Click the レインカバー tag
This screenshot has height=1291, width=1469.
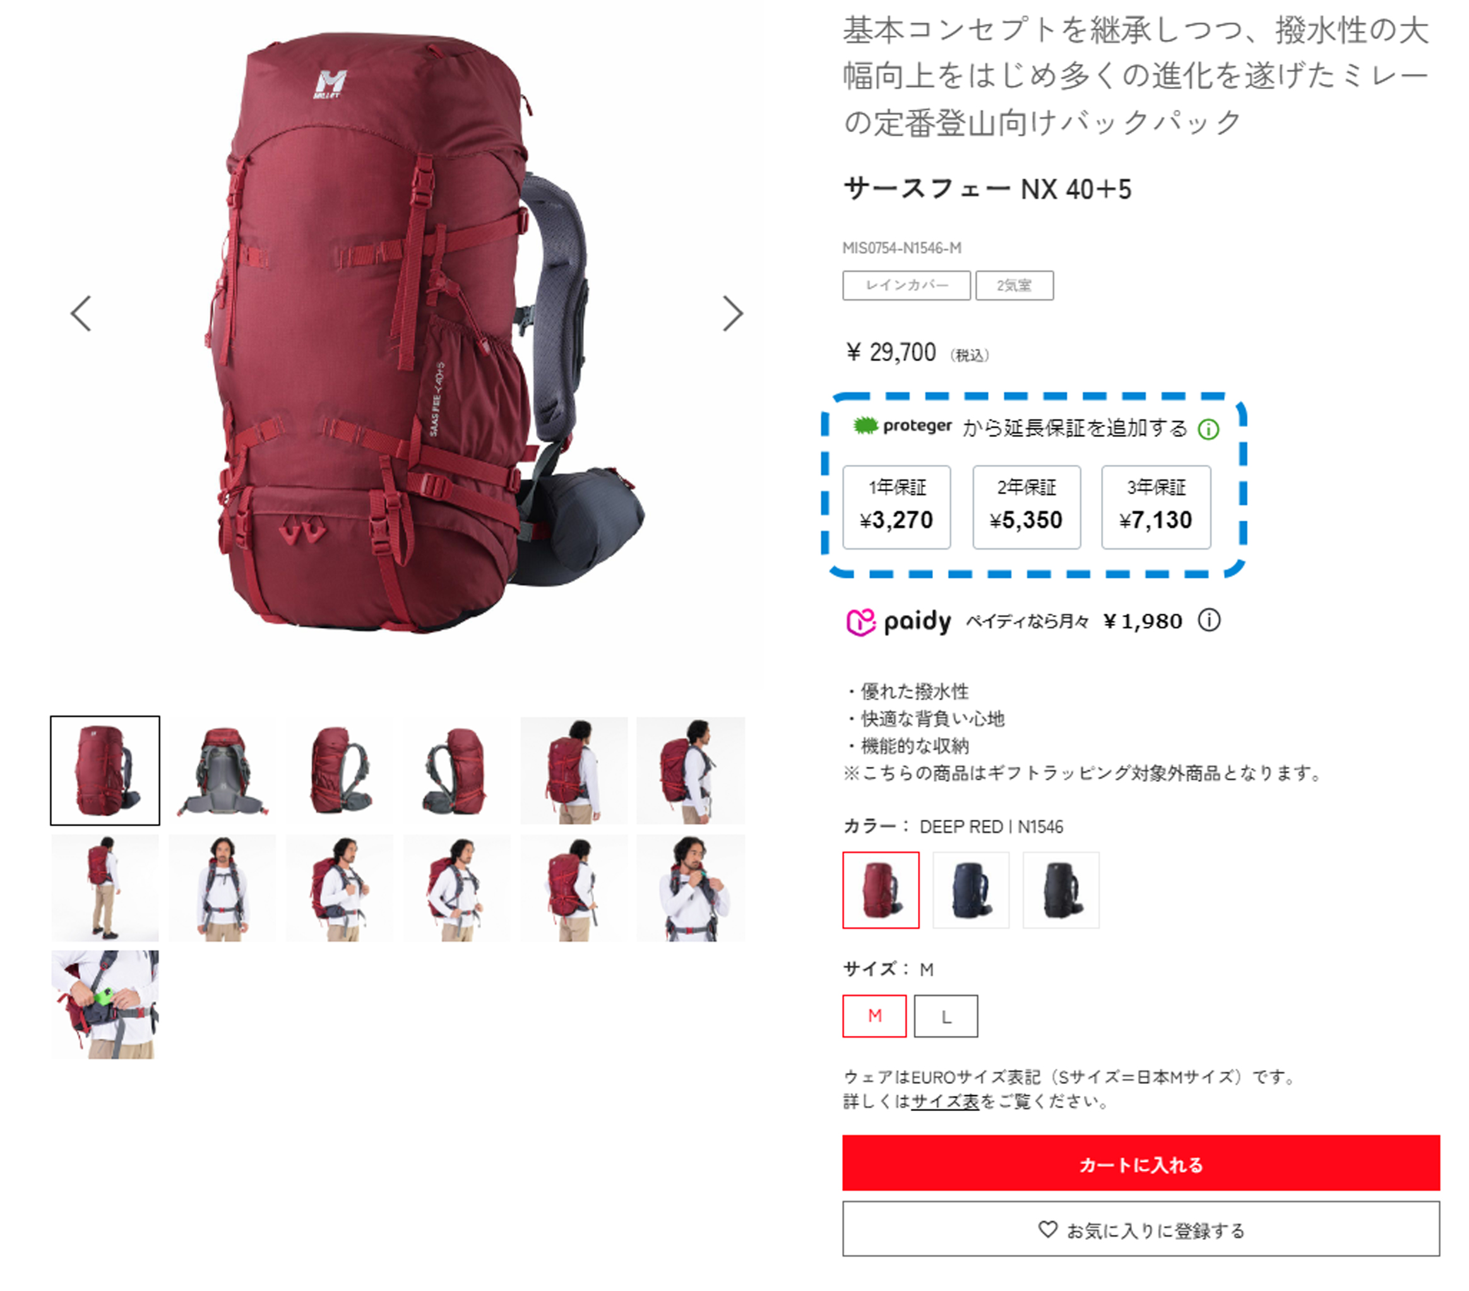point(907,285)
